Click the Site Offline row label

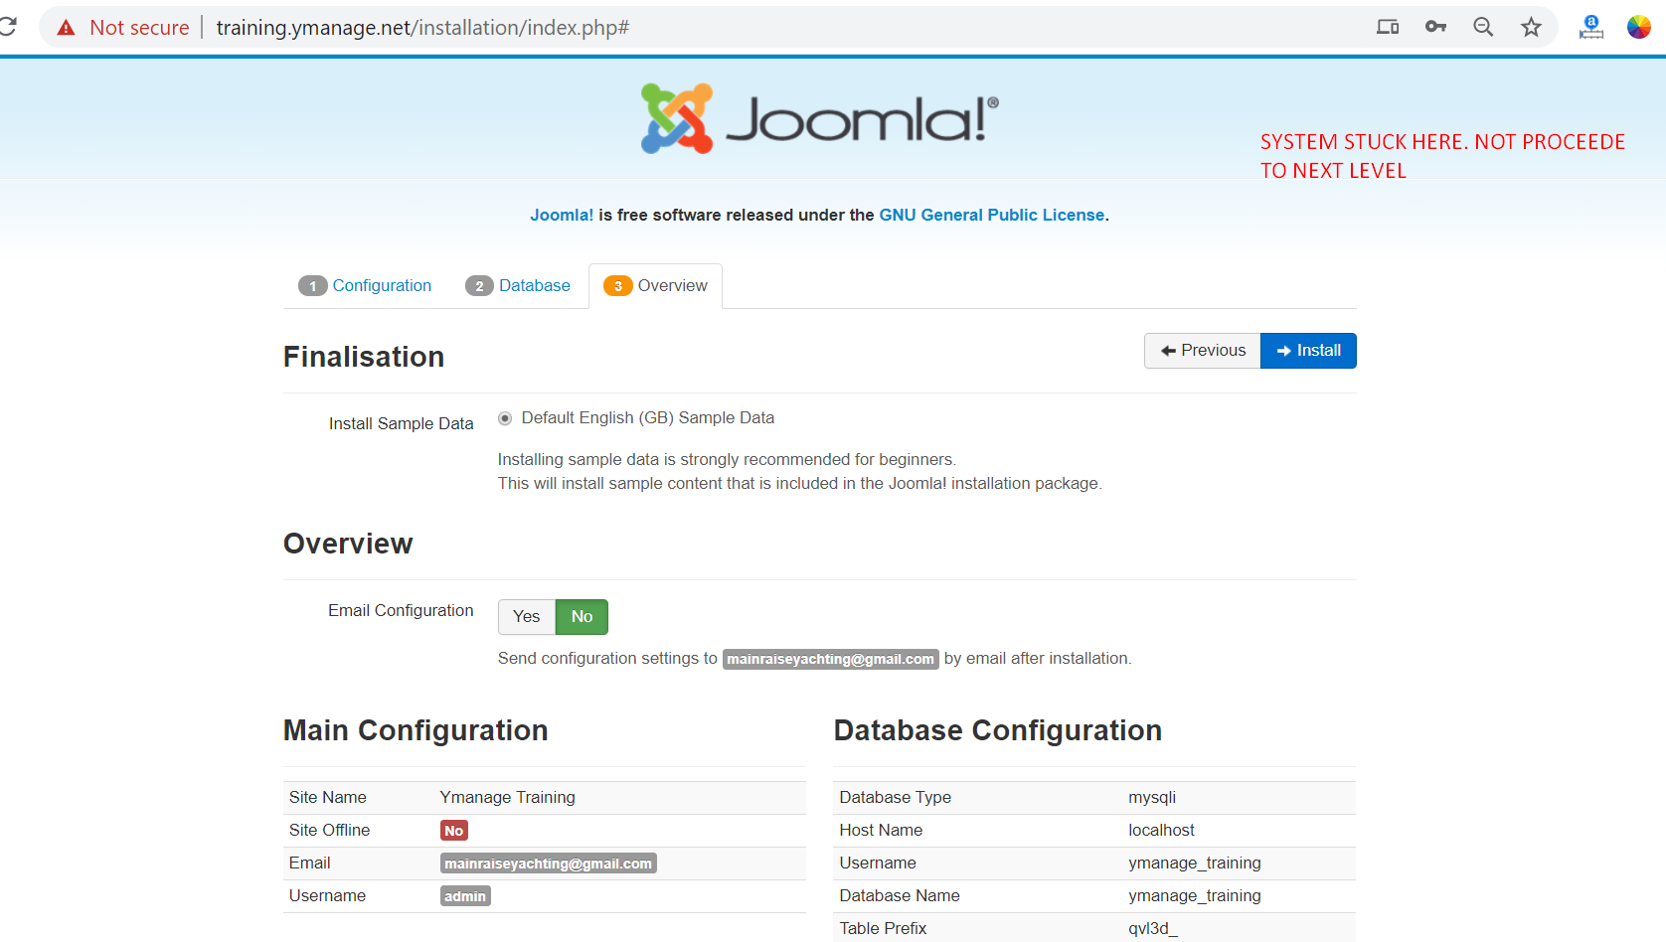[330, 830]
